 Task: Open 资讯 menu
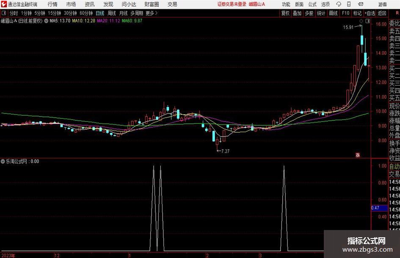point(90,4)
